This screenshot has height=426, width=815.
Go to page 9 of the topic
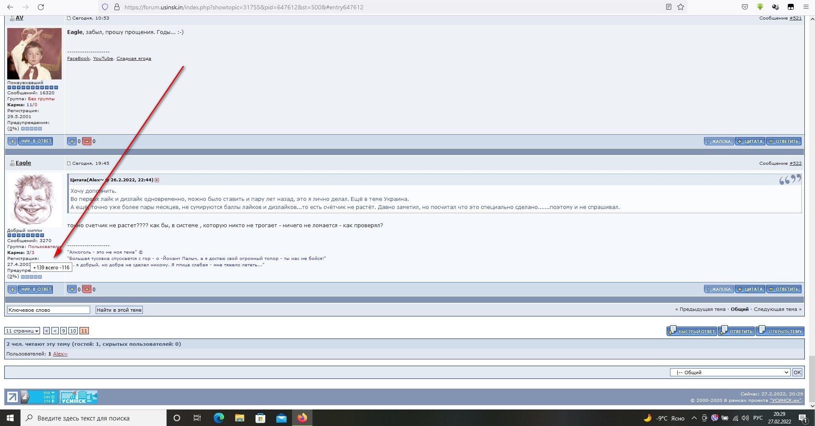point(63,331)
